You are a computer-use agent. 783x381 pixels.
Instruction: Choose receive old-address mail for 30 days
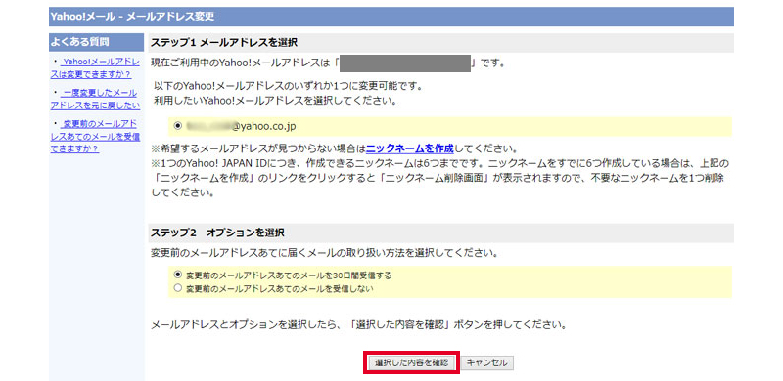click(x=178, y=275)
